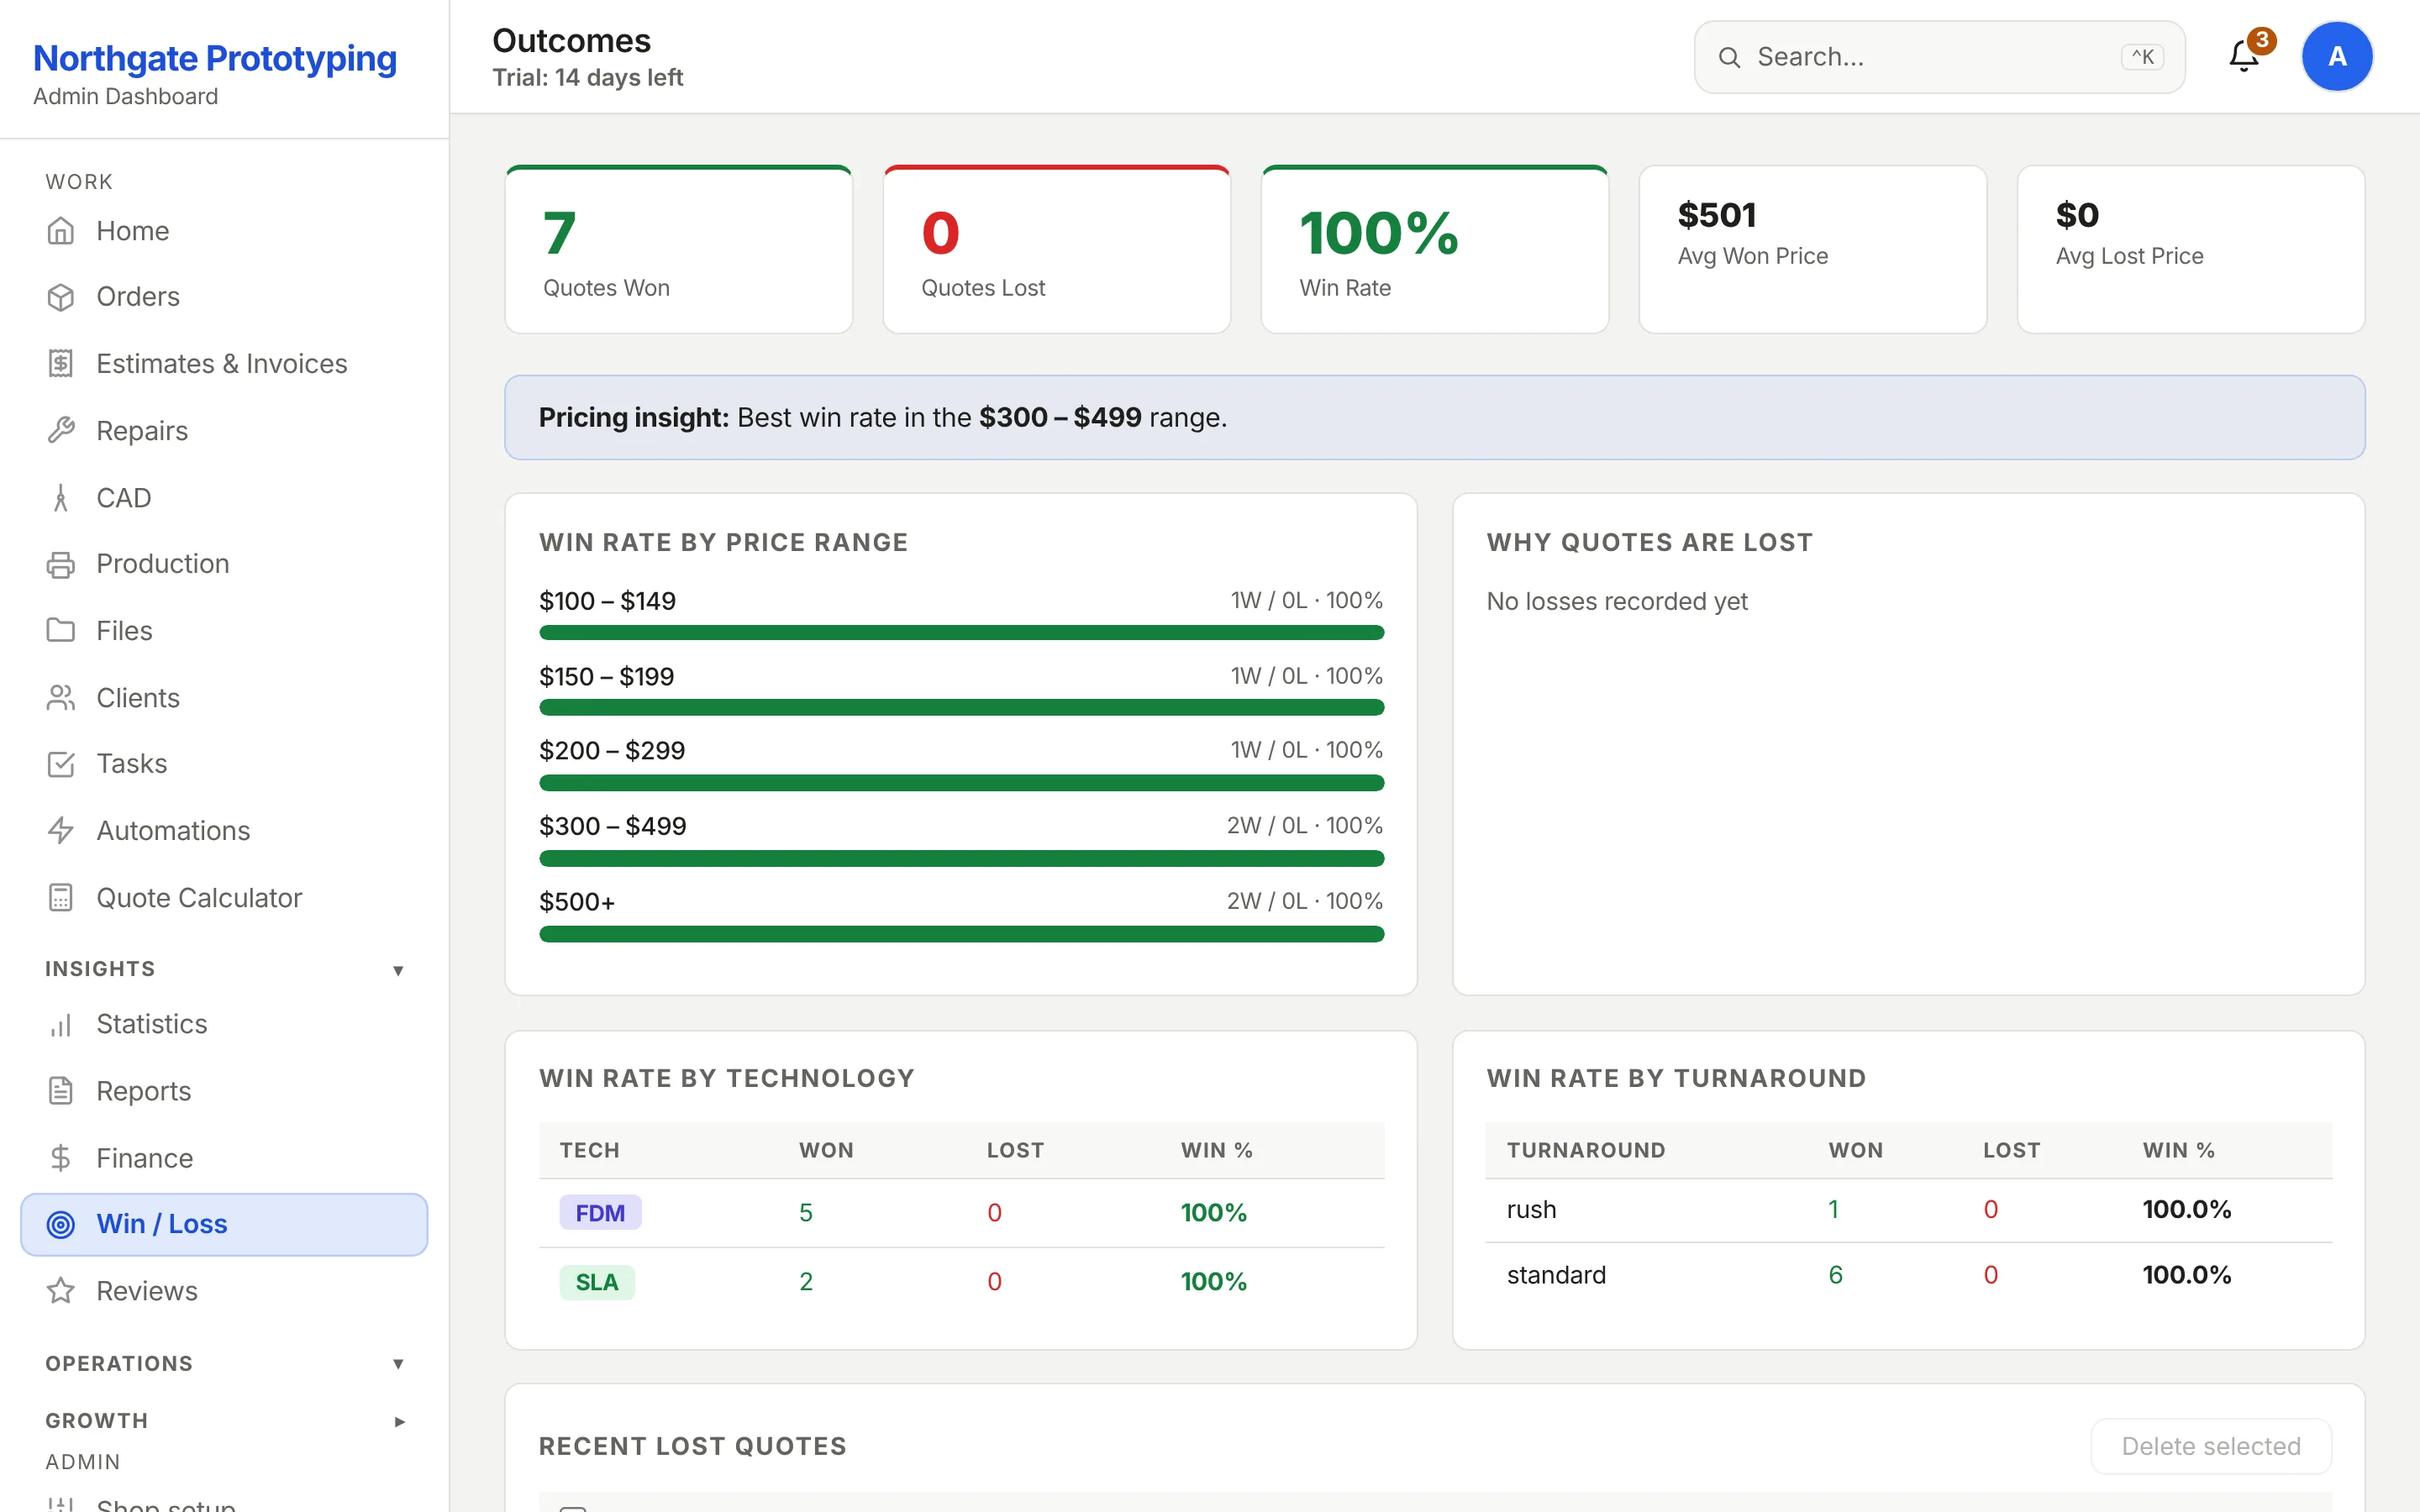Click the CAD compass icon
This screenshot has height=1512, width=2420.
tap(61, 498)
